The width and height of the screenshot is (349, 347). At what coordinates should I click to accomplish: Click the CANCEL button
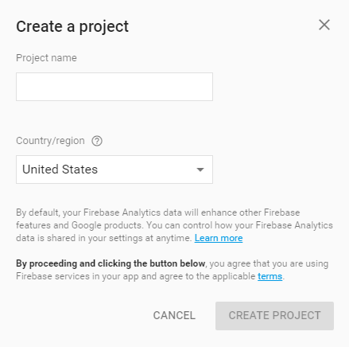pyautogui.click(x=174, y=315)
